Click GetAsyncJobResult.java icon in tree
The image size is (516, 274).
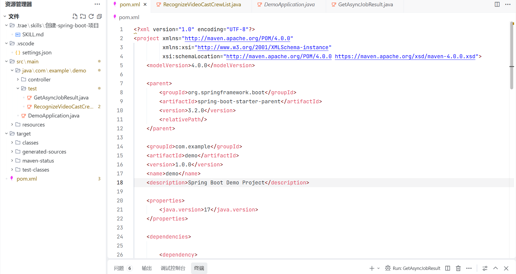(x=29, y=98)
